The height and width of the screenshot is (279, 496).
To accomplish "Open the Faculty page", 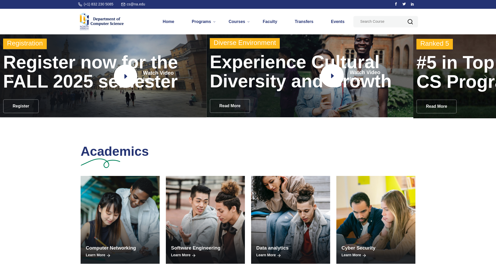I will coord(270,22).
